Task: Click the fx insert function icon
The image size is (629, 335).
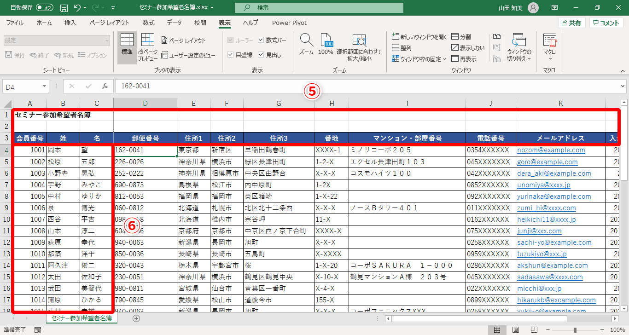Action: [105, 86]
